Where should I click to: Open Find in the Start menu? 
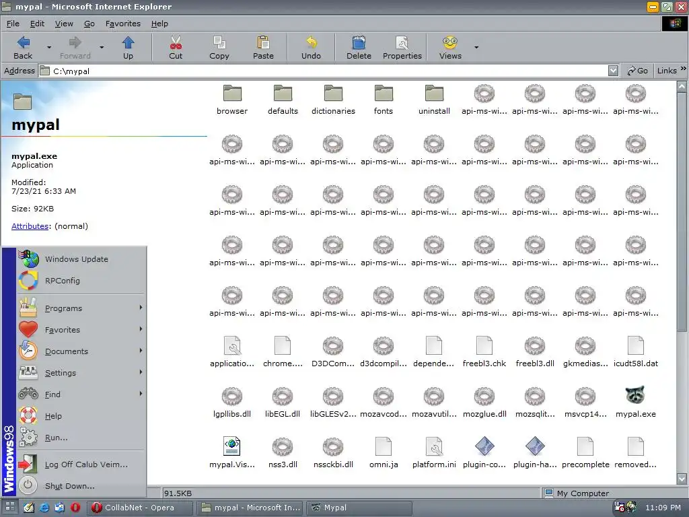(x=81, y=394)
